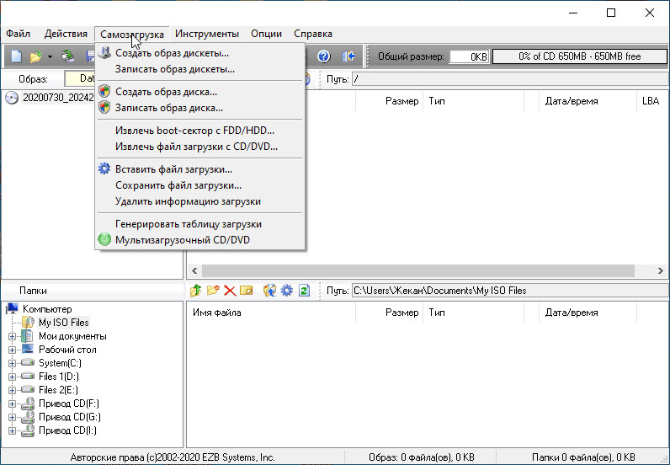Click the new folder icon in local toolbar
The image size is (670, 465).
click(213, 291)
